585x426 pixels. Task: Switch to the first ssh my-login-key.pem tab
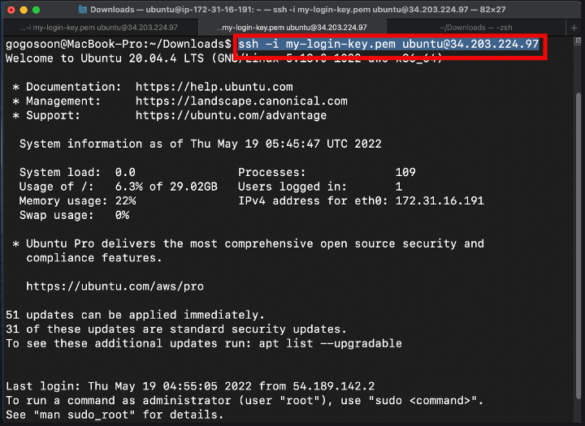tap(100, 28)
